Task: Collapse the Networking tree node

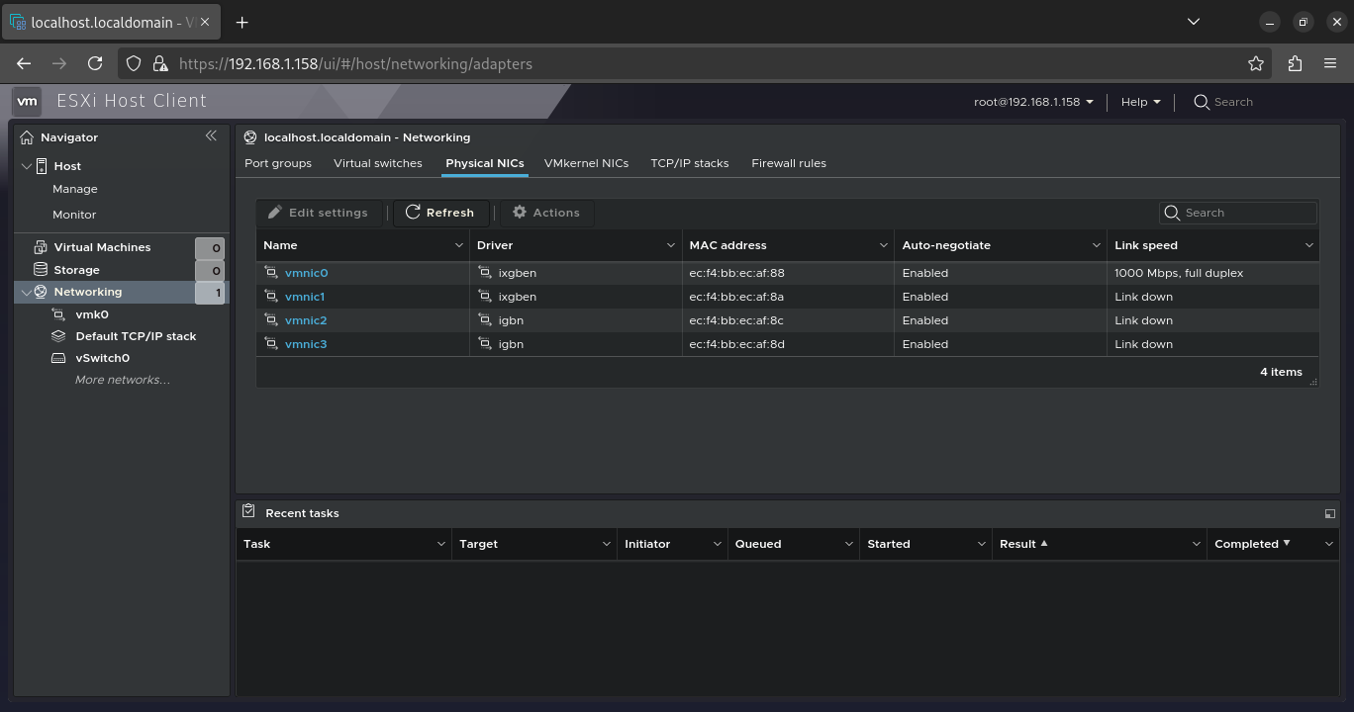Action: click(27, 292)
